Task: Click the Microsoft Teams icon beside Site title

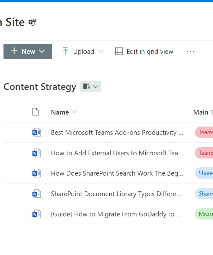Action: (32, 22)
